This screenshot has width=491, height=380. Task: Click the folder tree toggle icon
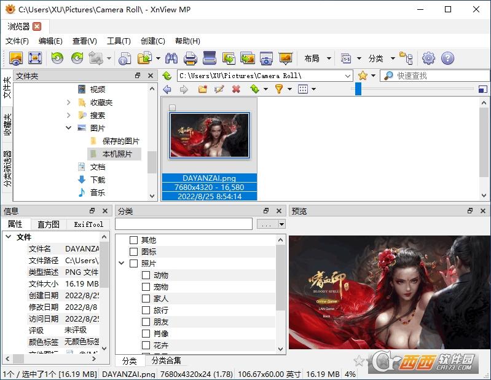pos(406,58)
